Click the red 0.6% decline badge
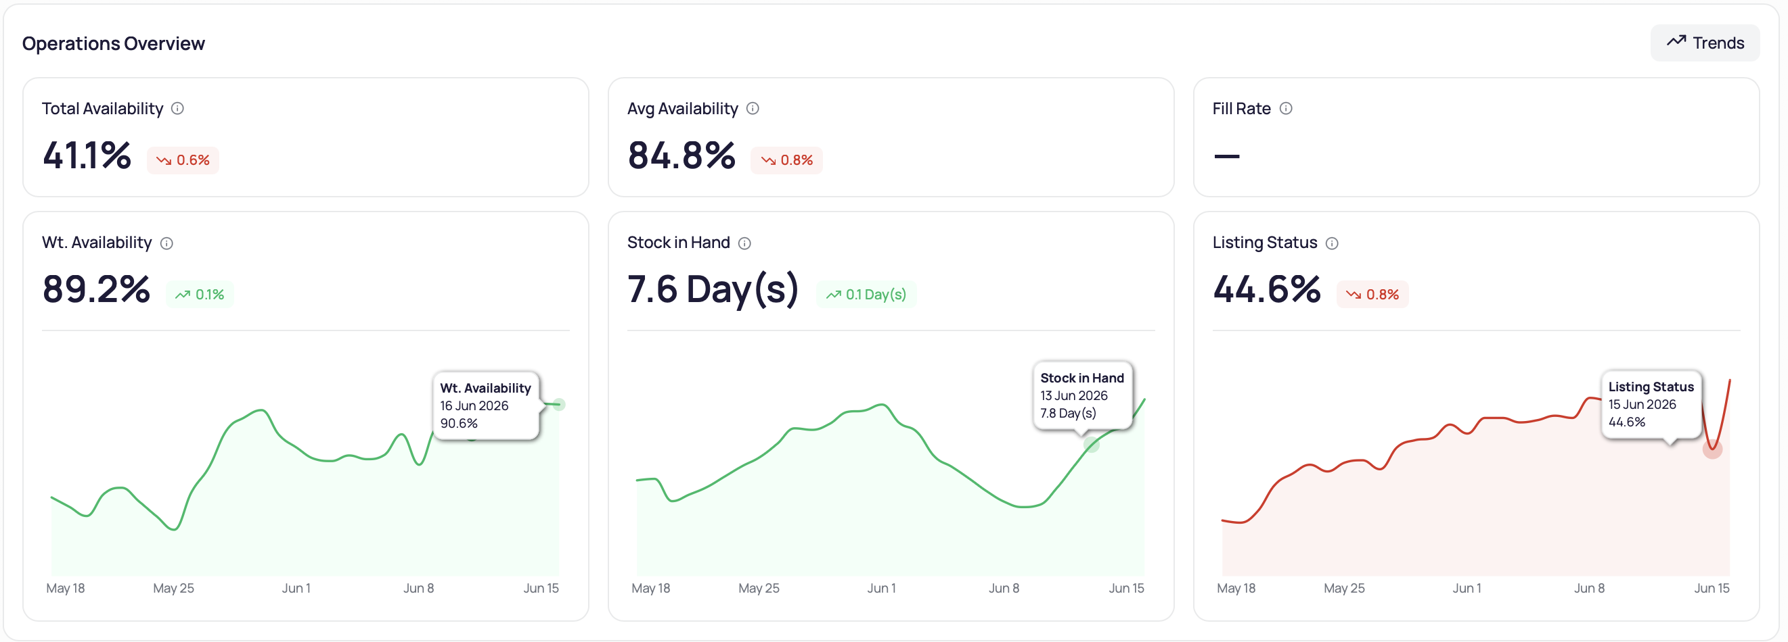1788x642 pixels. (183, 160)
